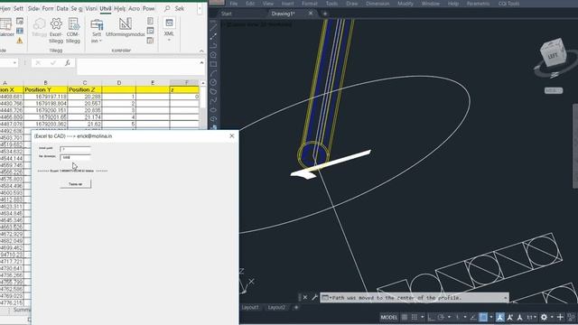Open AutoCAD File menu
The width and height of the screenshot is (578, 325).
[x=234, y=4]
